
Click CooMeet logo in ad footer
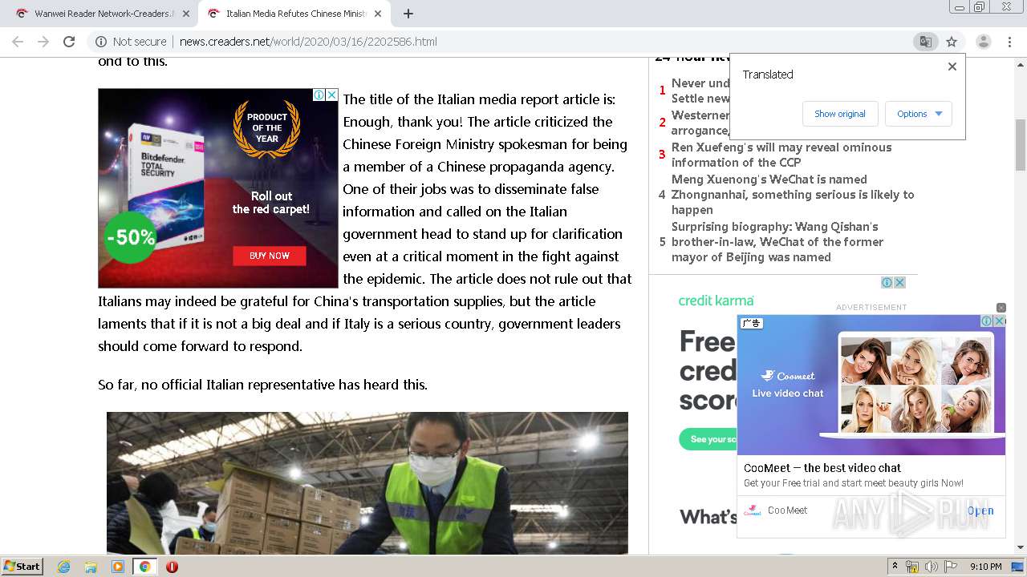(753, 510)
